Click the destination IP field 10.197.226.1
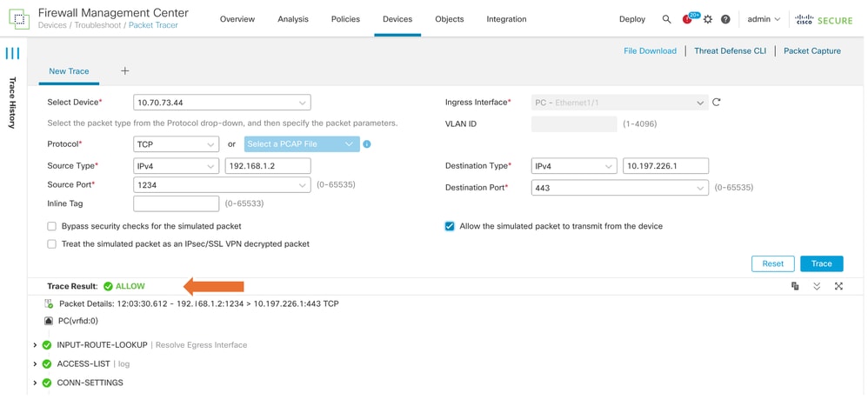This screenshot has height=413, width=868. [666, 165]
